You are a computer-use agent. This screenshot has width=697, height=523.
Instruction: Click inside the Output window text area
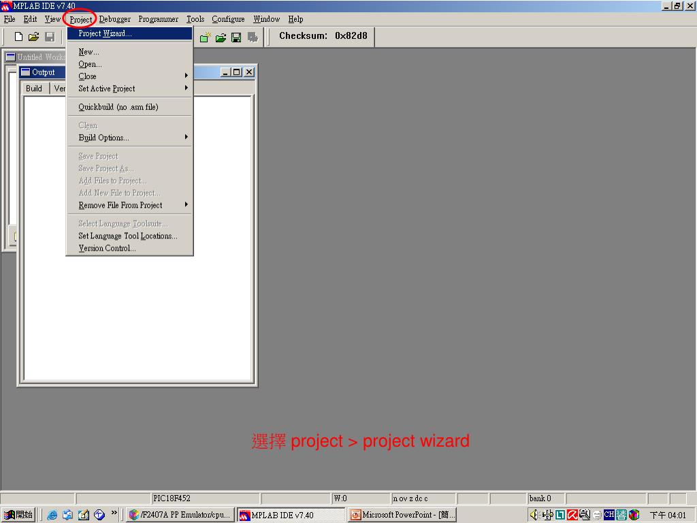[x=137, y=238]
